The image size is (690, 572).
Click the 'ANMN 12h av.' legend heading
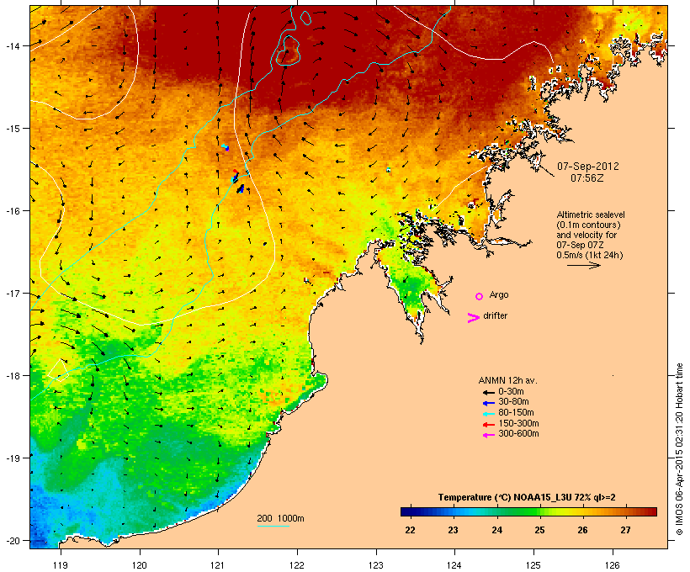(x=507, y=380)
